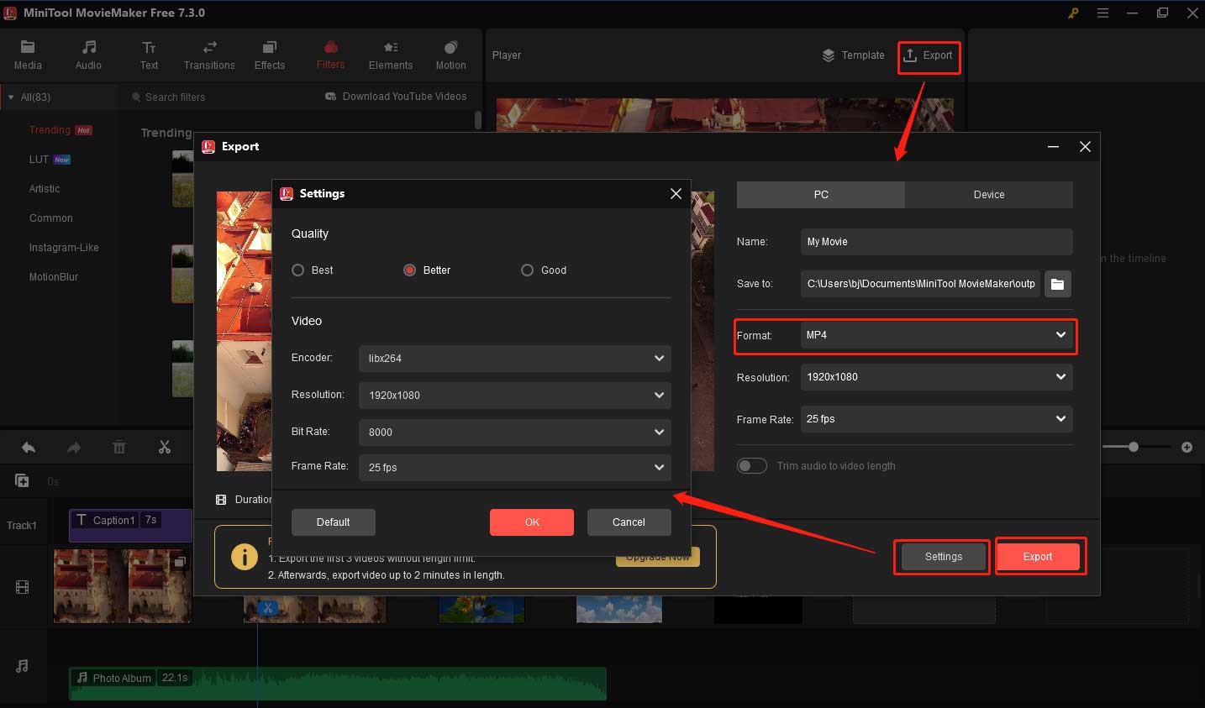Select Good quality radio button

[527, 270]
